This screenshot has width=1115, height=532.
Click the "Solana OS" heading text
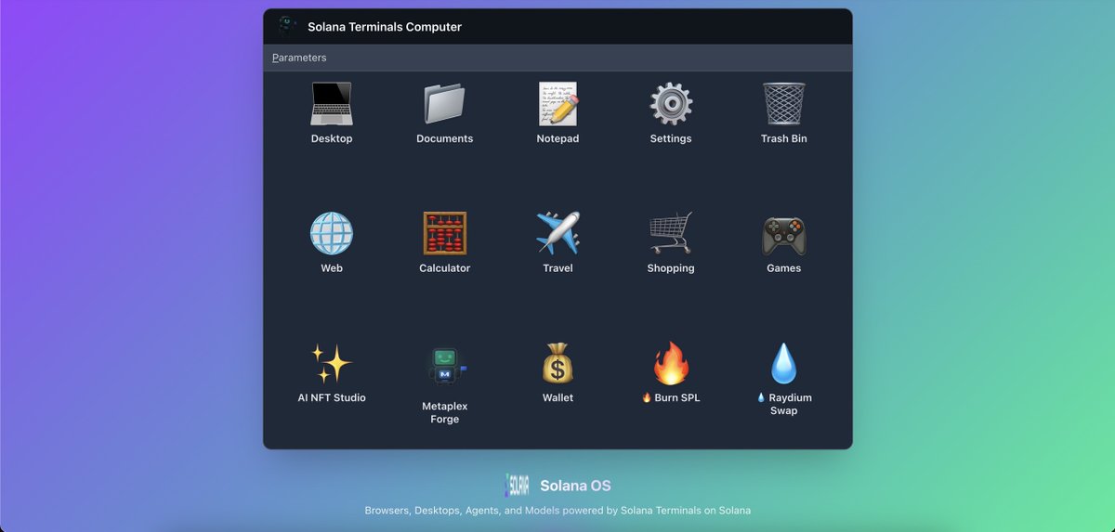(x=575, y=486)
